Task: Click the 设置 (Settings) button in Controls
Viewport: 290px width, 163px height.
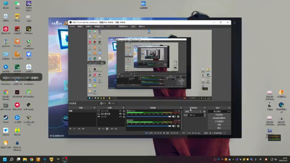Action: point(219,125)
